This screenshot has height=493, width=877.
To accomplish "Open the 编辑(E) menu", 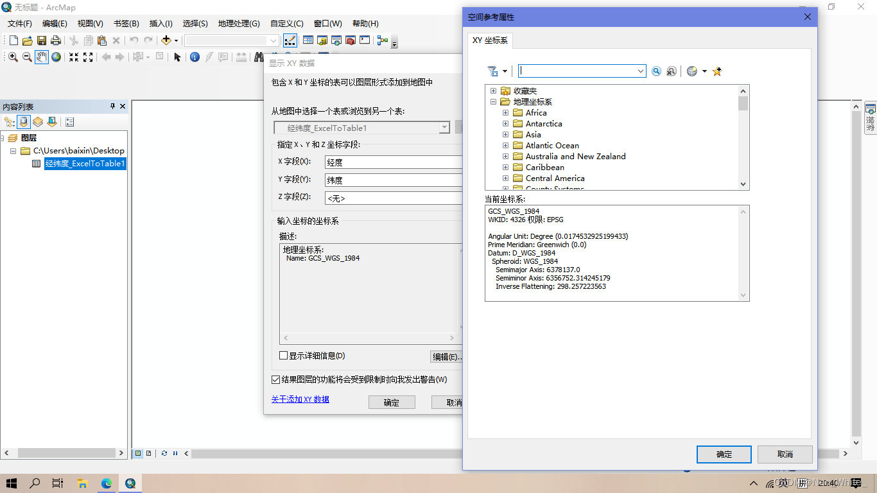I will click(x=55, y=24).
